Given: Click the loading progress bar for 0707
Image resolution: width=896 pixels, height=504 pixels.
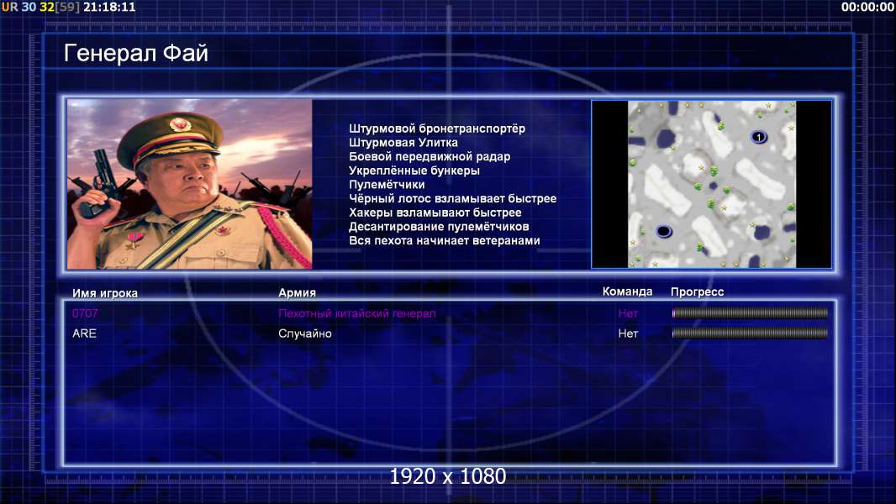Looking at the screenshot, I should [750, 312].
